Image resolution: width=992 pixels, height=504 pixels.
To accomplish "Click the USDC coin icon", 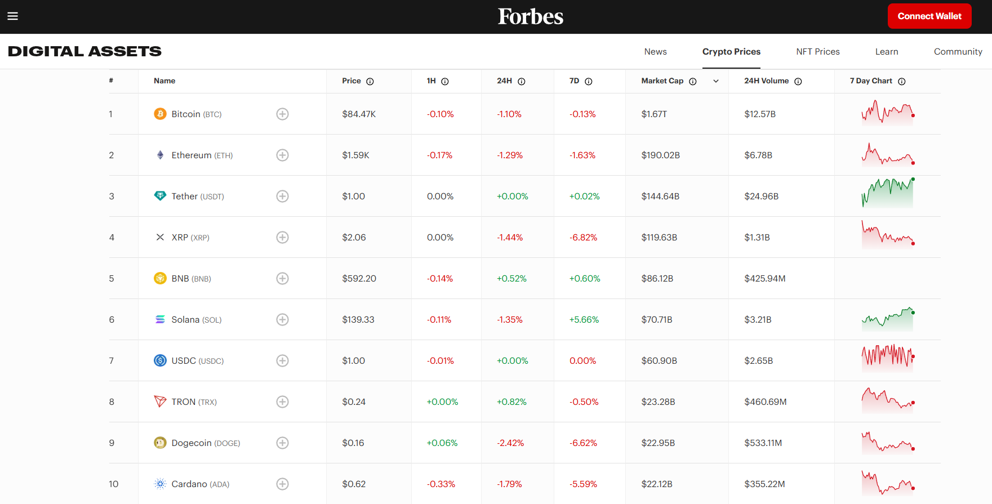I will [160, 360].
